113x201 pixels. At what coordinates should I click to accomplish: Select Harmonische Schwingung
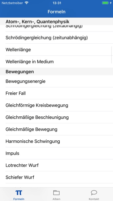pos(56,141)
